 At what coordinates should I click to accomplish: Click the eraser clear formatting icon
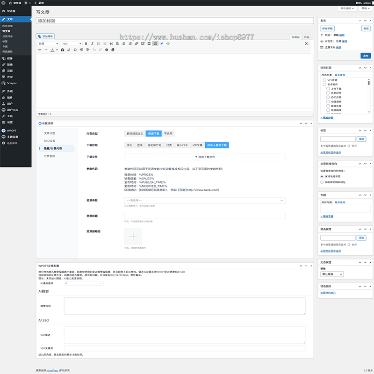(x=69, y=50)
